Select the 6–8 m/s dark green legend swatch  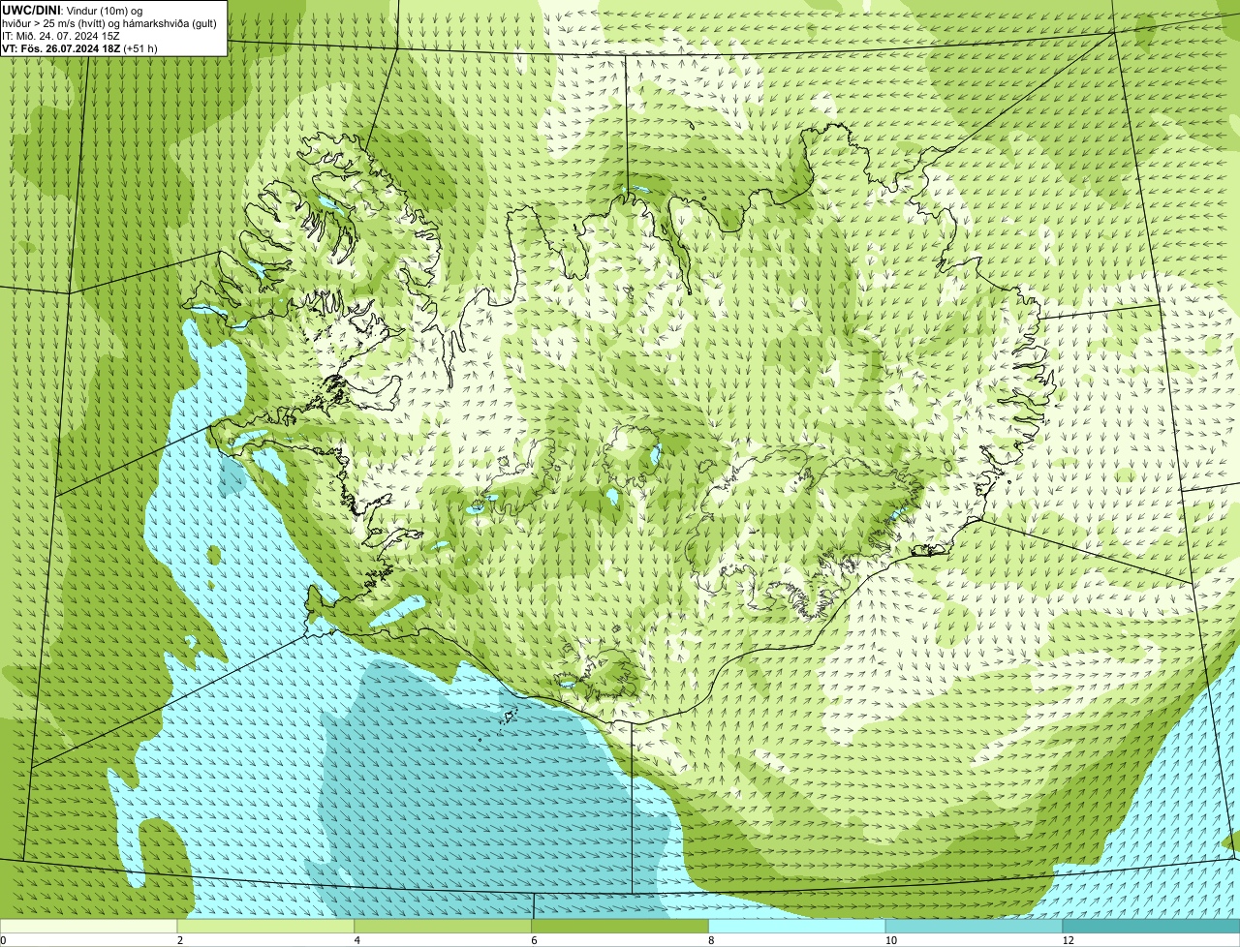621,926
